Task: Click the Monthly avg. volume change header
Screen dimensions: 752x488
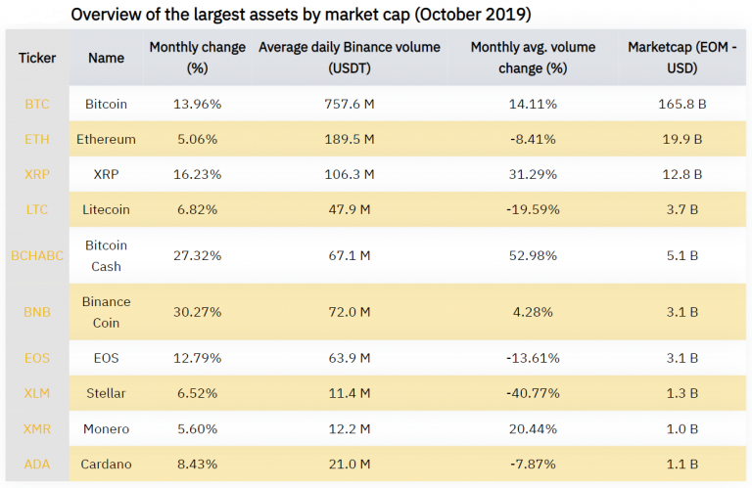Action: 533,58
